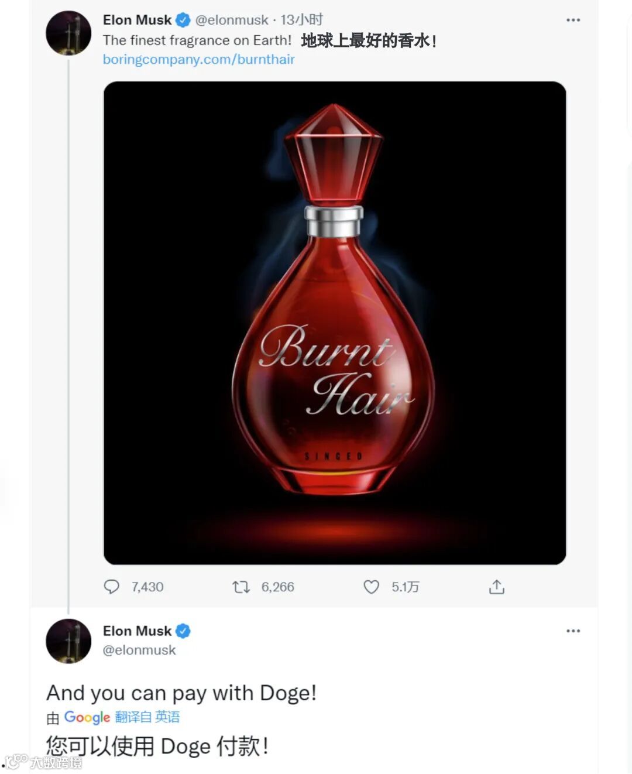The height and width of the screenshot is (774, 632).
Task: Open the boringcompany.com/burnthair link
Action: pos(198,59)
